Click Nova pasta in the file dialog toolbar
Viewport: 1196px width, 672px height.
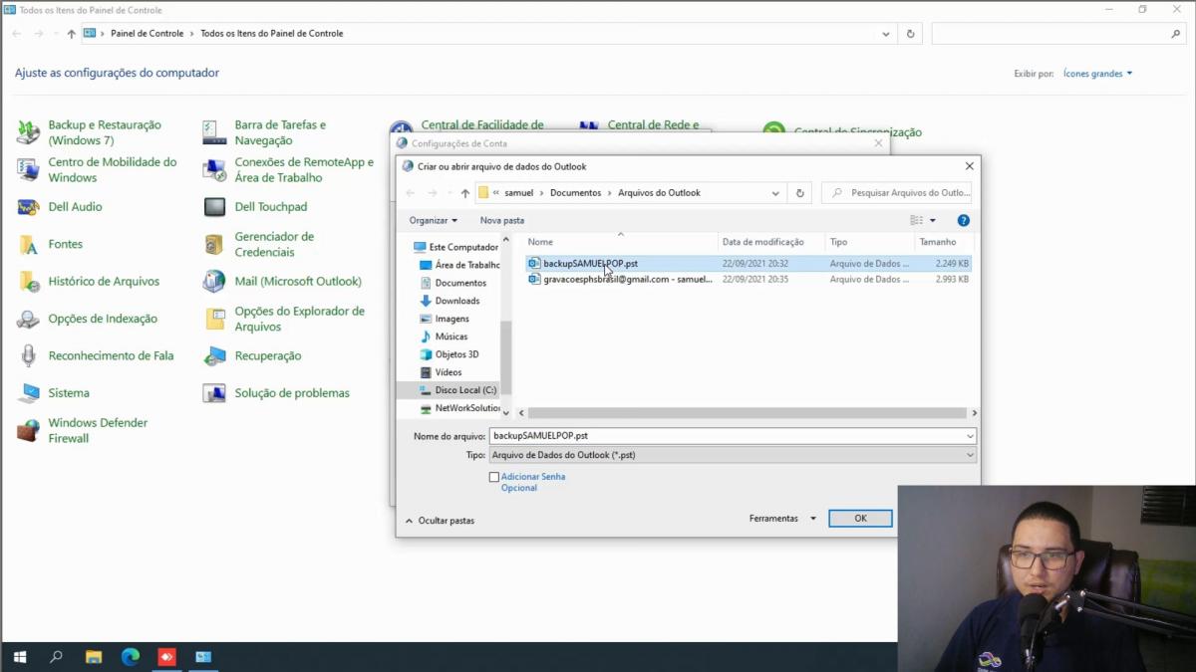tap(501, 220)
